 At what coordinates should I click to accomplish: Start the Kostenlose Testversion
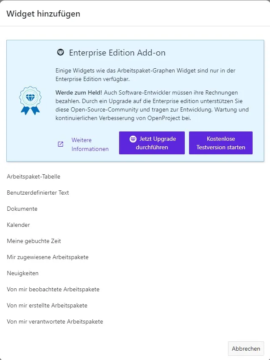pyautogui.click(x=220, y=143)
